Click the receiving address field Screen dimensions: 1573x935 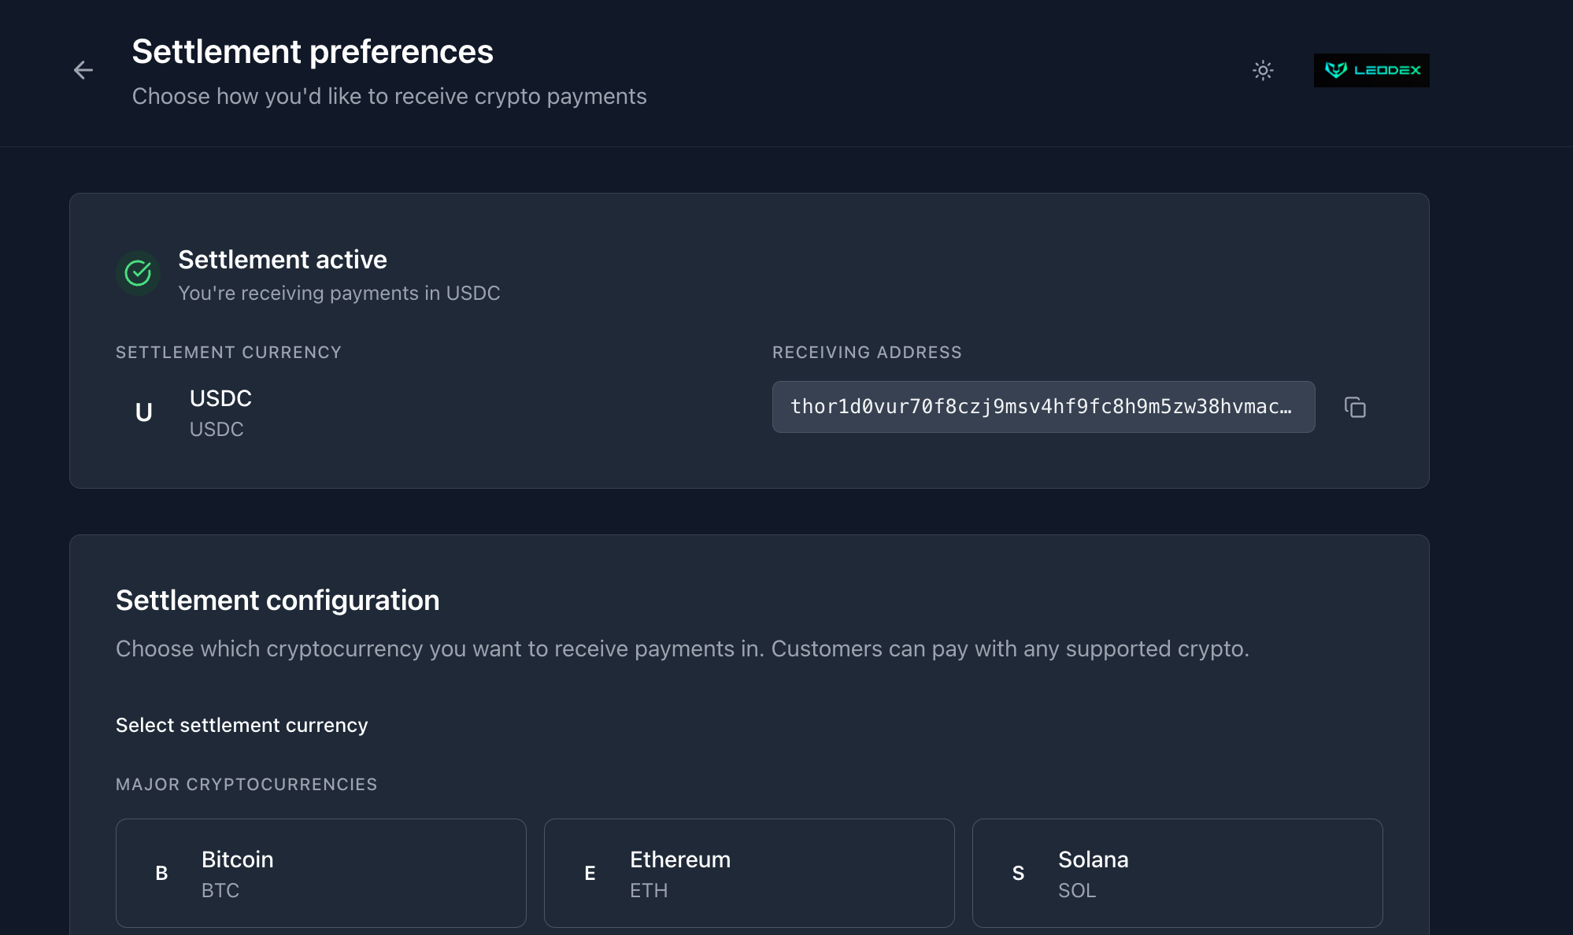tap(1042, 407)
